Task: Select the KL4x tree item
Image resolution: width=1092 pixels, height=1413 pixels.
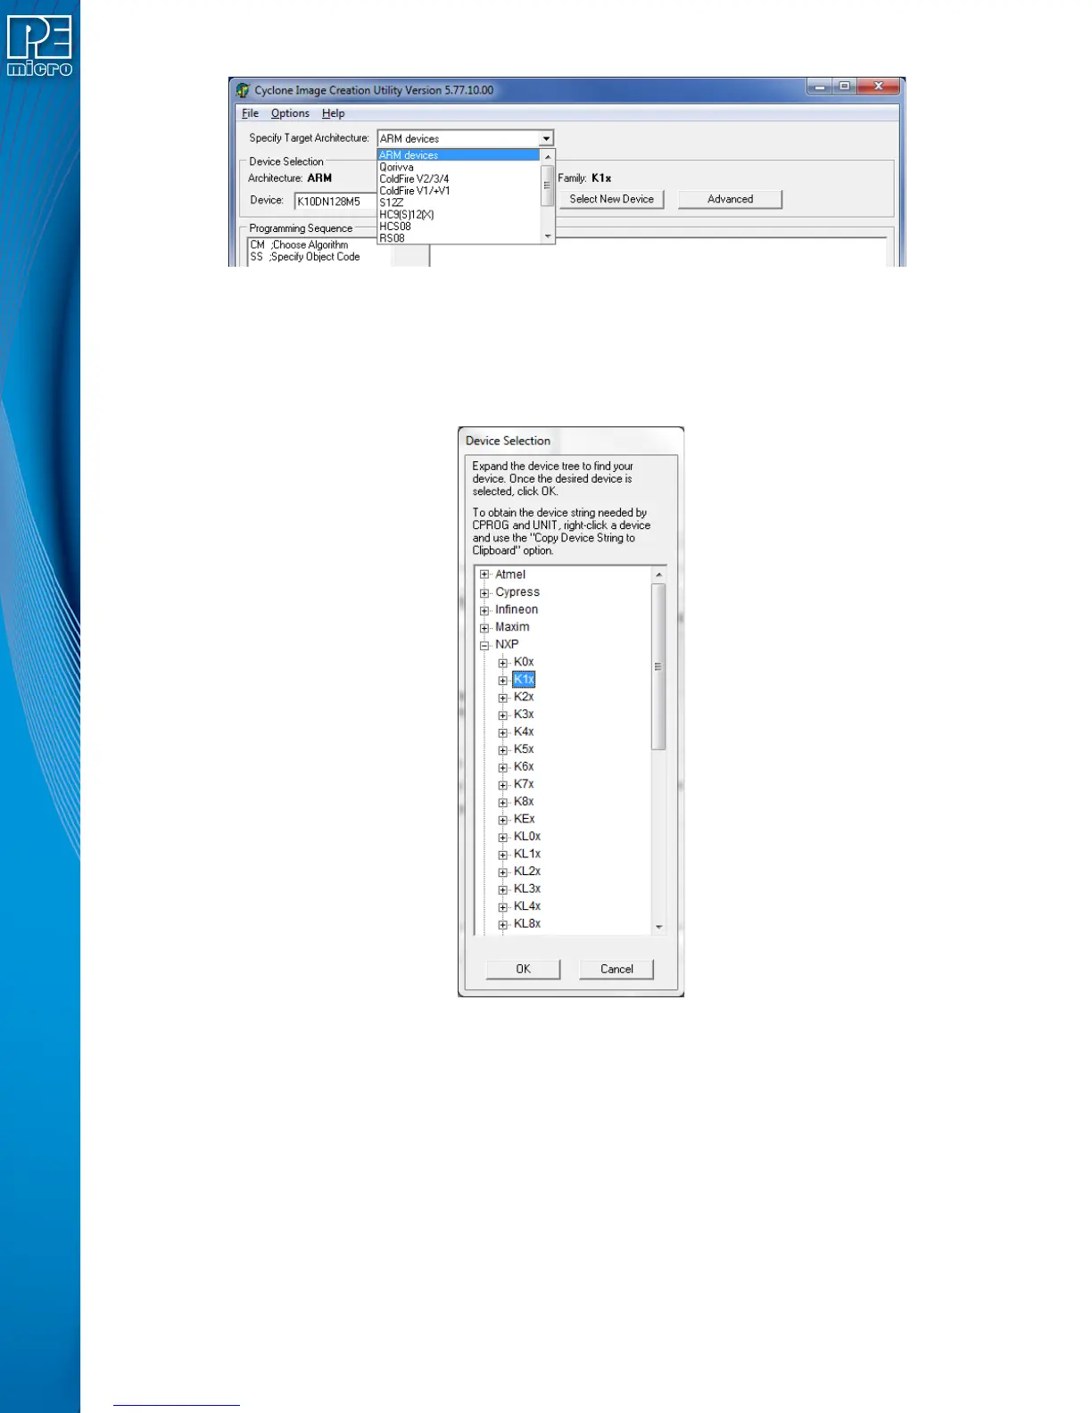Action: coord(527,906)
